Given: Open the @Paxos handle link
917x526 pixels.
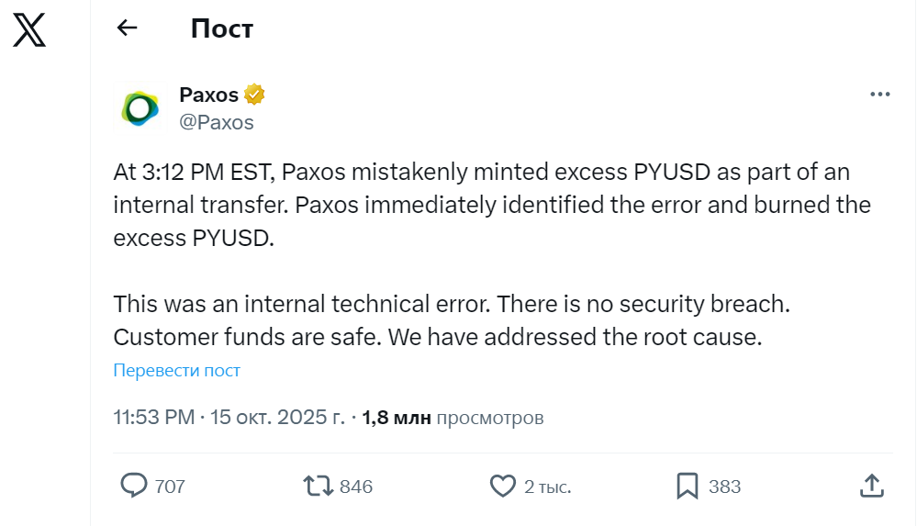Looking at the screenshot, I should pos(217,122).
